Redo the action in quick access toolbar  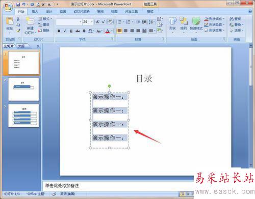(32, 5)
